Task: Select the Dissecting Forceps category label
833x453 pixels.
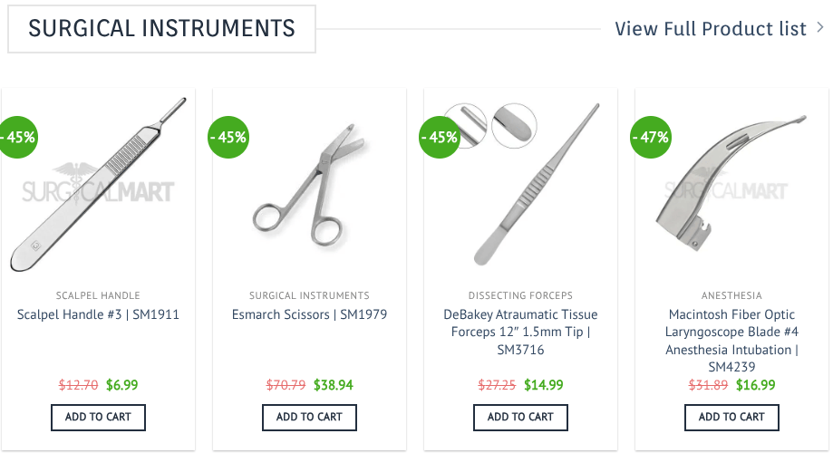Action: tap(520, 295)
